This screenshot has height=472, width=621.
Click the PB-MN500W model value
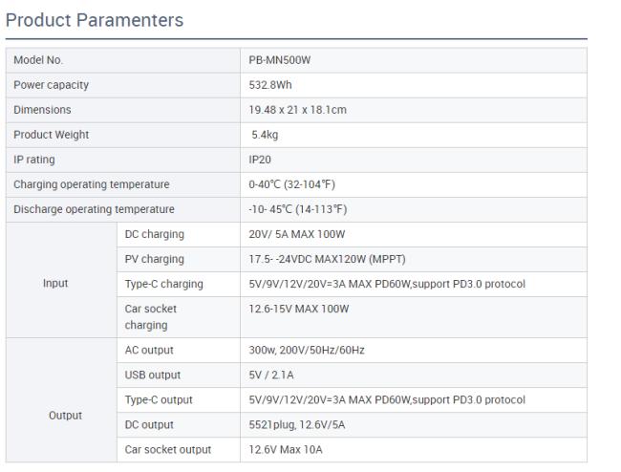(280, 60)
